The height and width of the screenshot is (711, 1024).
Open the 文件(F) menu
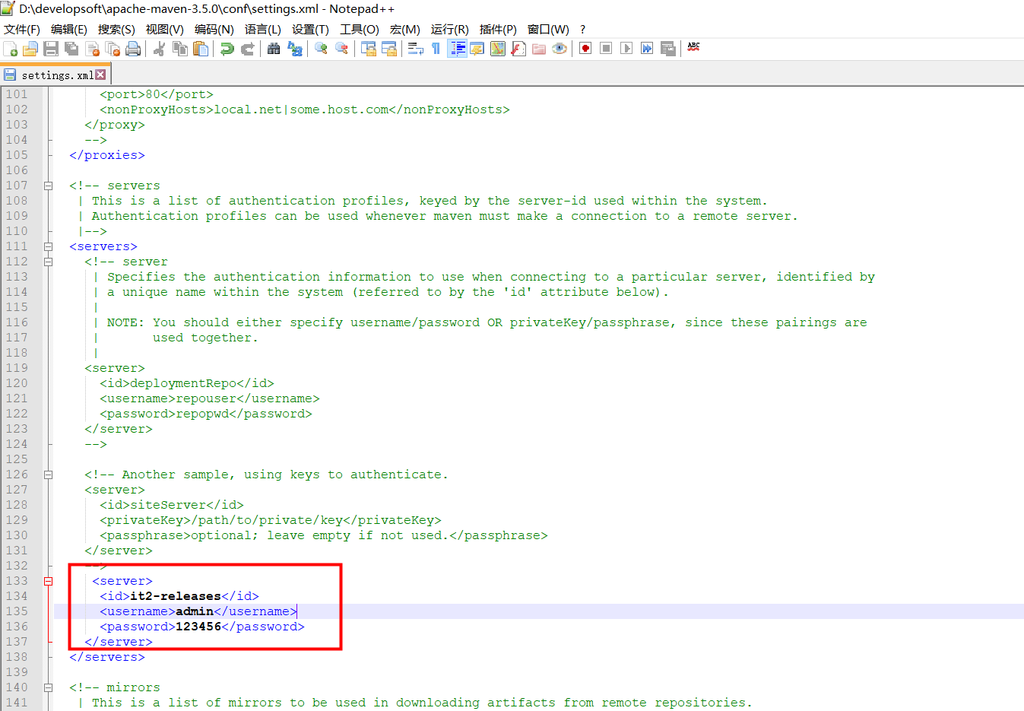(22, 29)
